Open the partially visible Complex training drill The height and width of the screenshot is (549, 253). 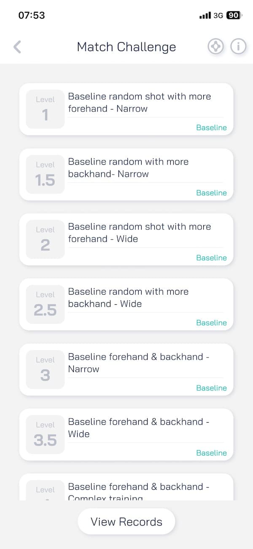pyautogui.click(x=139, y=491)
